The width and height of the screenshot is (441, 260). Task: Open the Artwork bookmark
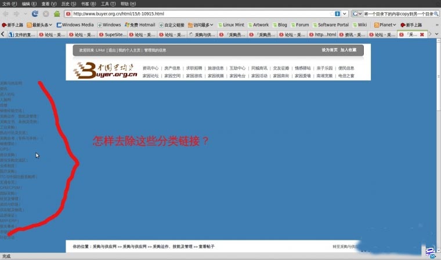click(x=258, y=25)
